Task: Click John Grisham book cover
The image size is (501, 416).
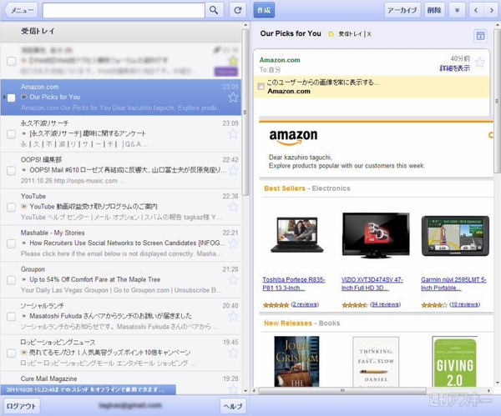Action: click(x=296, y=362)
